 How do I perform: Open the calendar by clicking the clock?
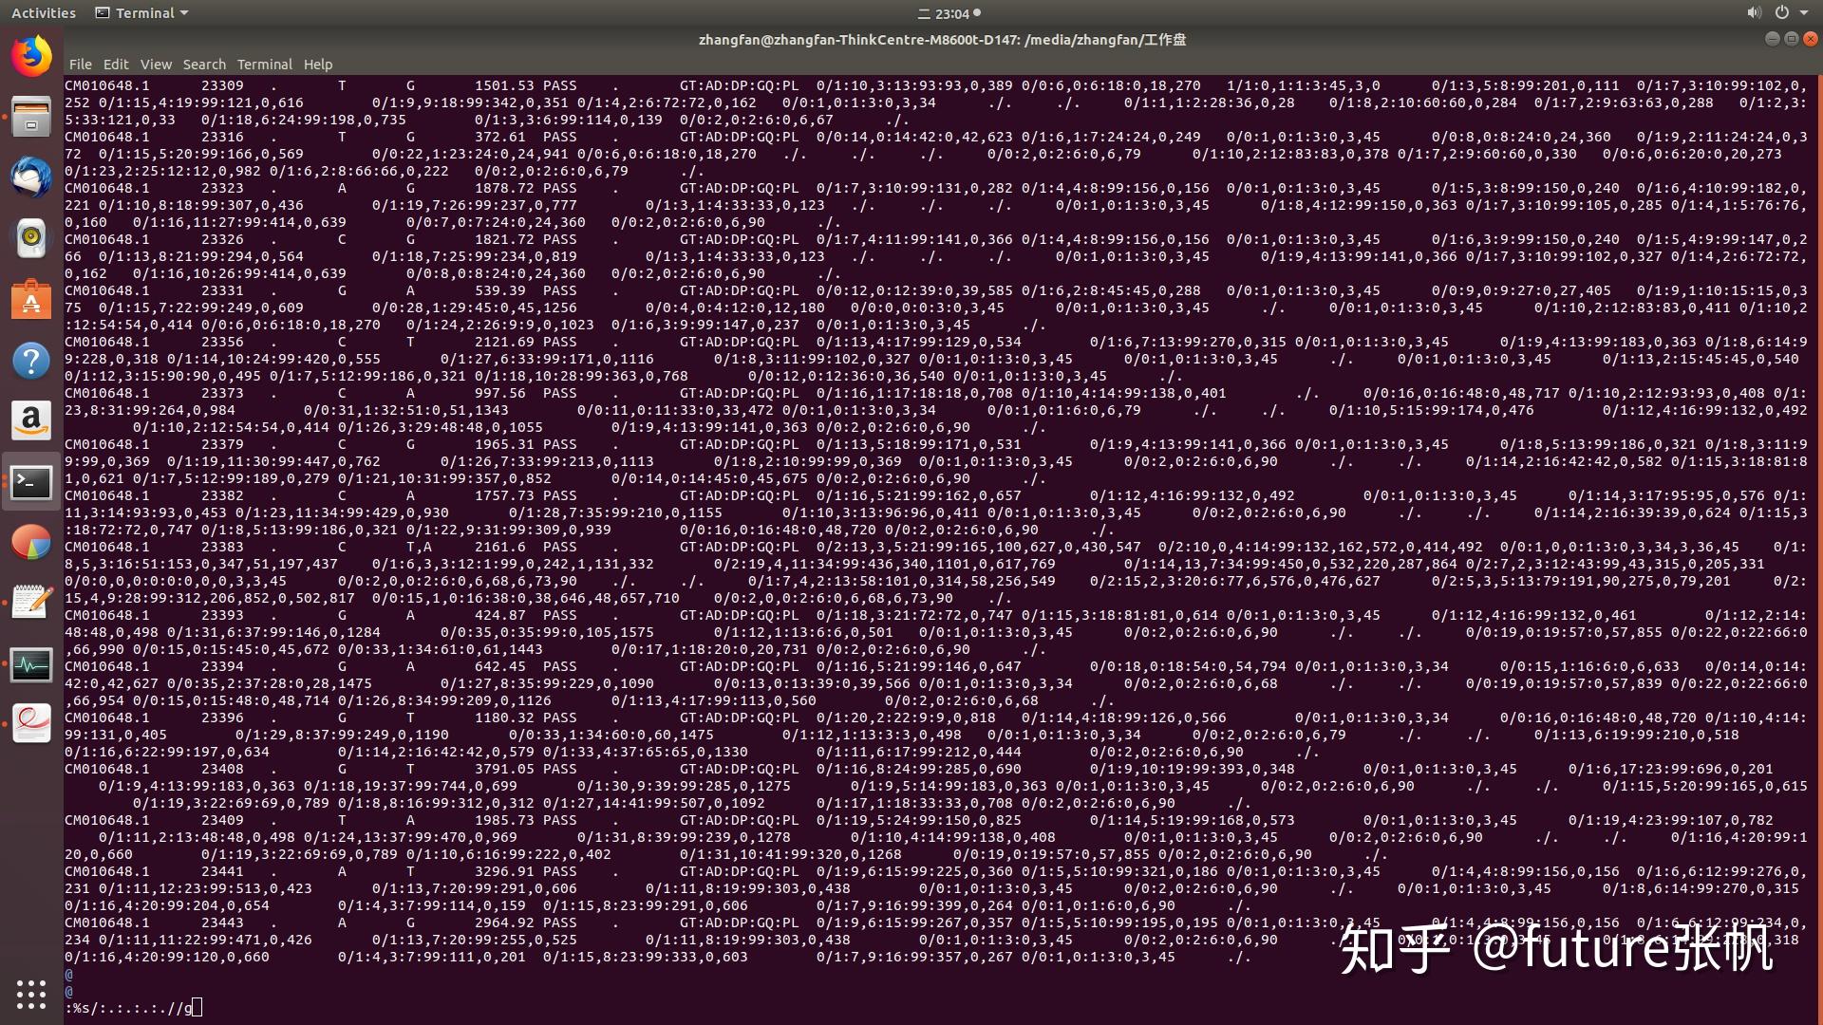[x=954, y=12]
